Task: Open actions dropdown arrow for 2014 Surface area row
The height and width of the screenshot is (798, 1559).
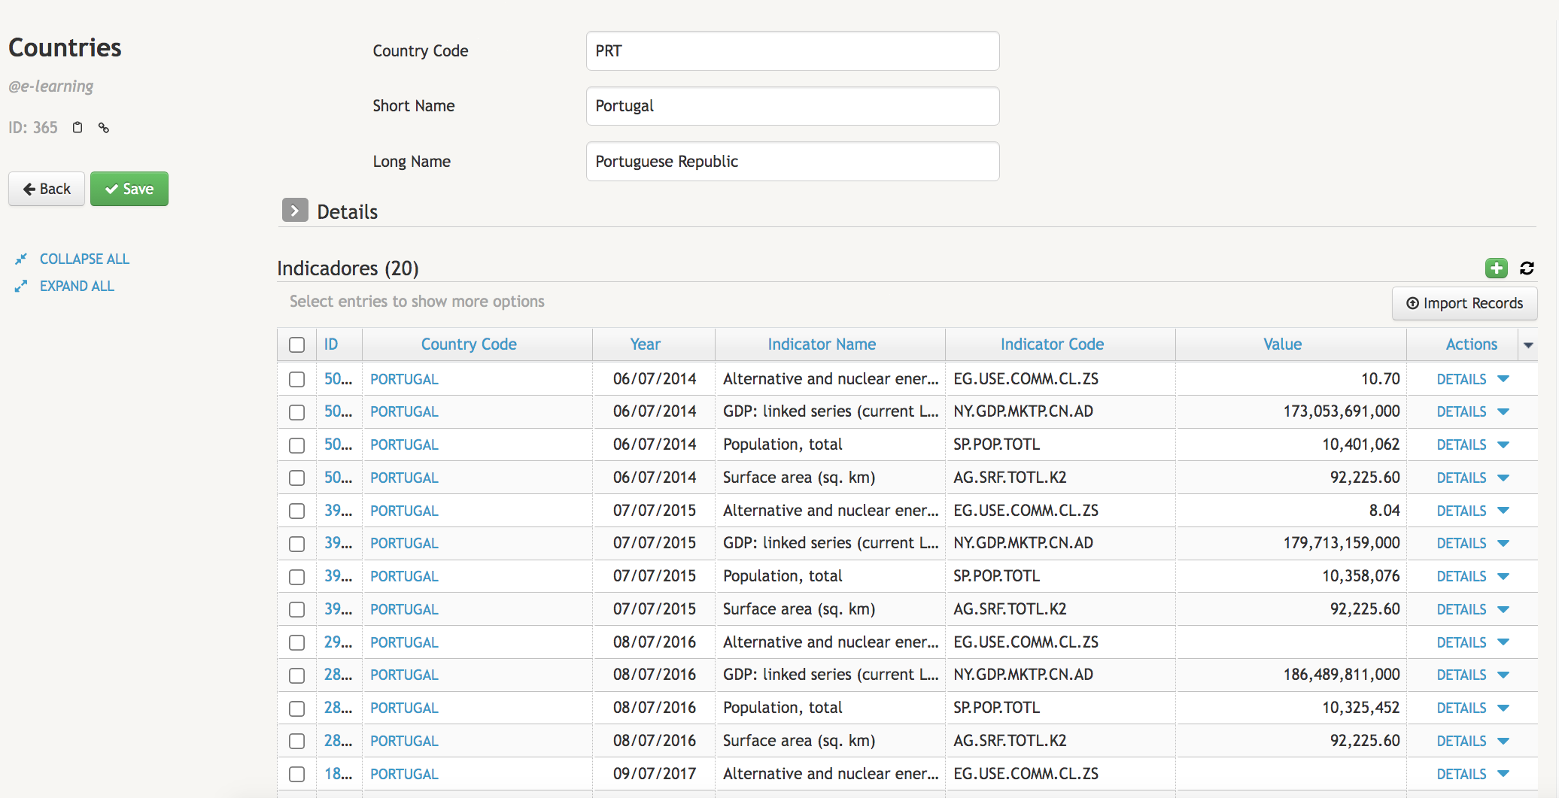Action: (1503, 478)
